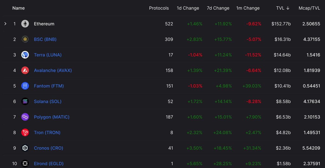325x168 pixels.
Task: Sort table by Protocols header
Action: click(159, 8)
